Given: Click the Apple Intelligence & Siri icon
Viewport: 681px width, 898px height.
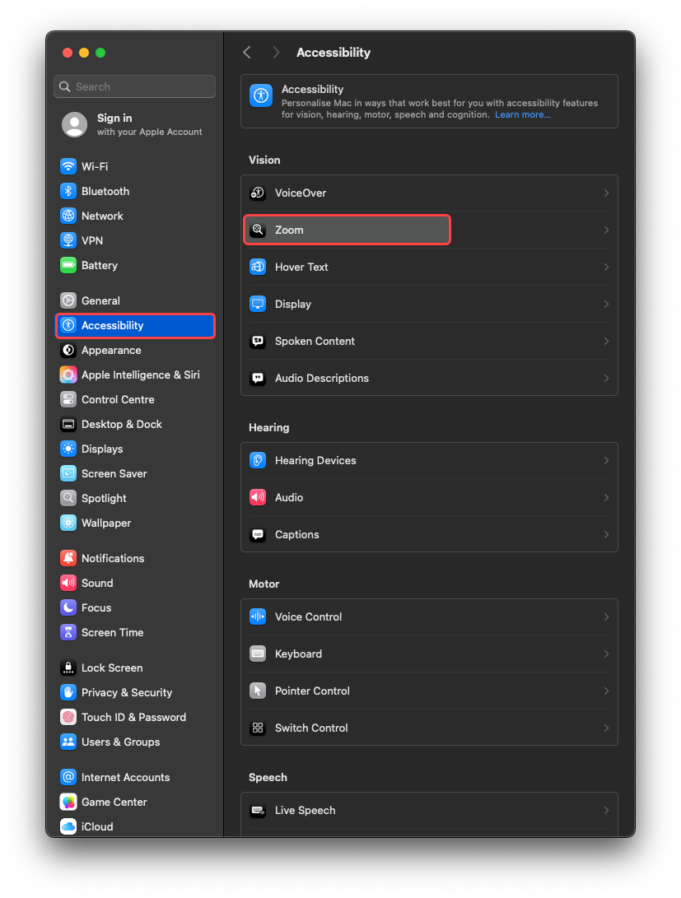Looking at the screenshot, I should 68,375.
